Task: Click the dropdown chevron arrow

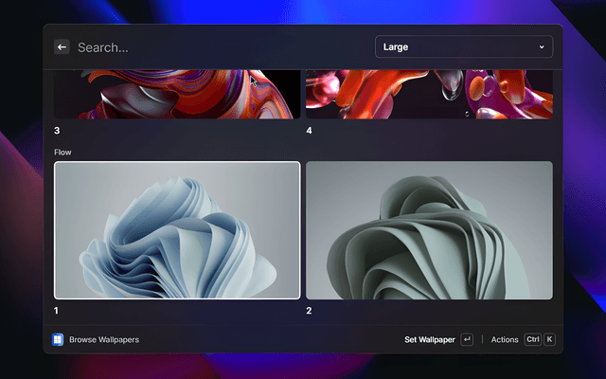Action: pyautogui.click(x=542, y=46)
